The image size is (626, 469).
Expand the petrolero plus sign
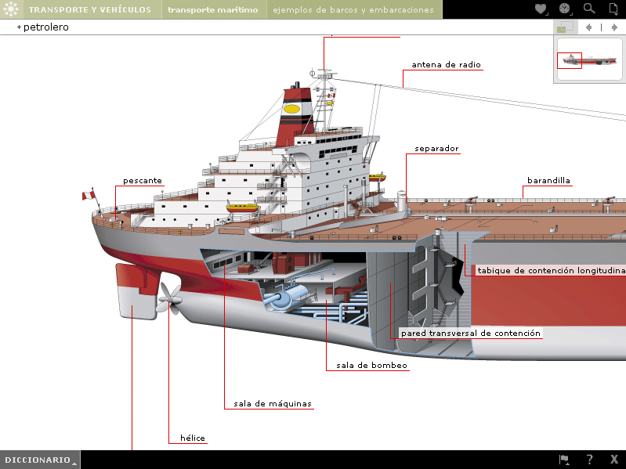click(x=19, y=27)
